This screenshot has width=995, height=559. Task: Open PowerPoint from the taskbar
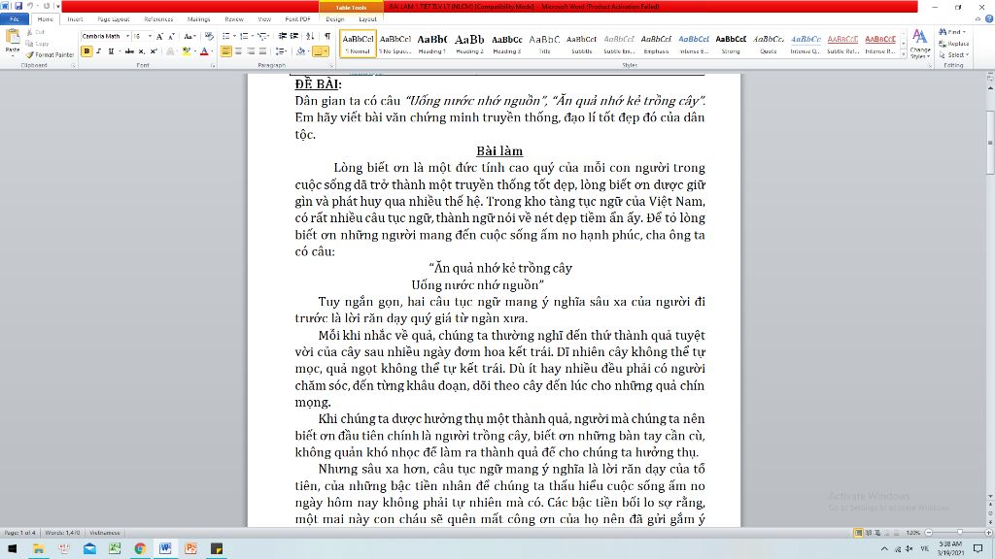[x=191, y=549]
